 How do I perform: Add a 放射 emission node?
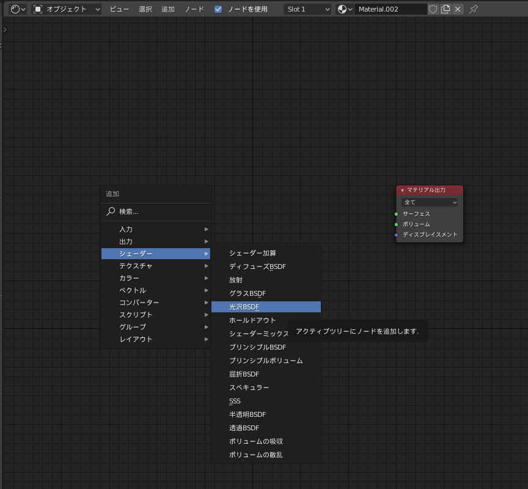click(x=266, y=280)
